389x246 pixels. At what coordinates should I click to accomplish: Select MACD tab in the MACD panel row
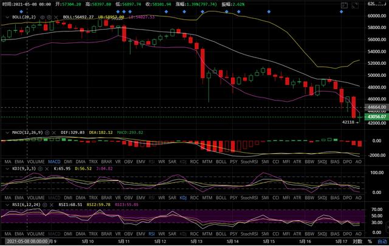coord(54,162)
